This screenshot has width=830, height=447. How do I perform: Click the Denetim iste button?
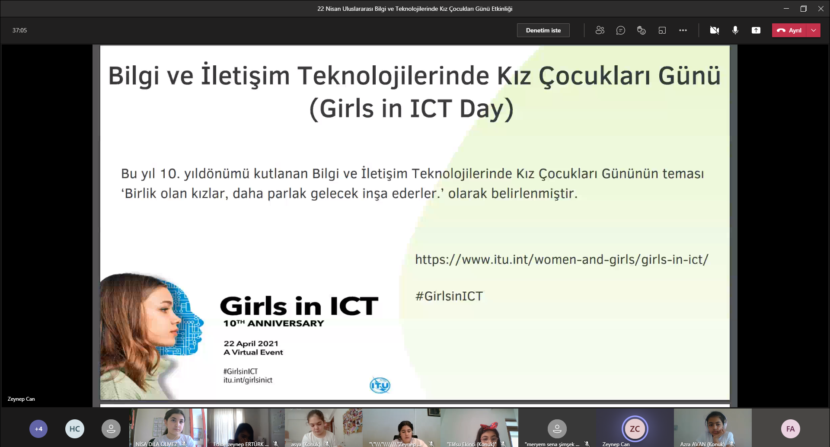click(x=543, y=30)
